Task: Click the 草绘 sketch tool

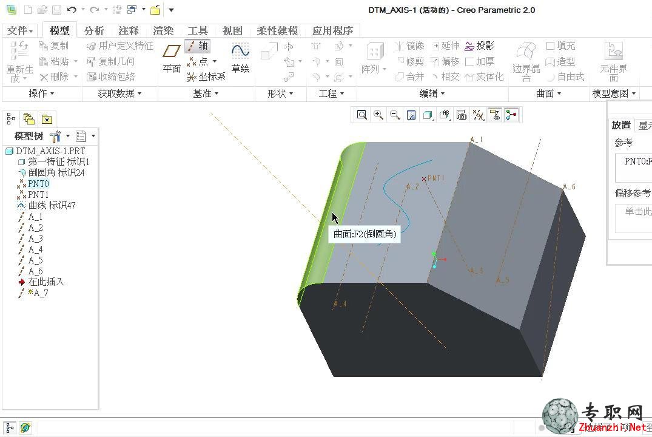Action: pos(240,58)
